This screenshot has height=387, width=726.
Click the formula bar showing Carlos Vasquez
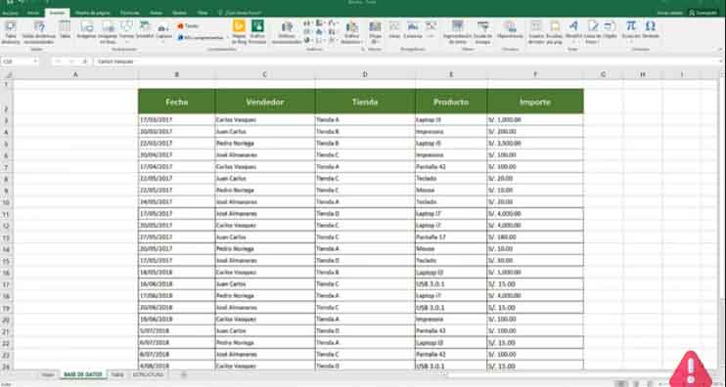coord(407,61)
